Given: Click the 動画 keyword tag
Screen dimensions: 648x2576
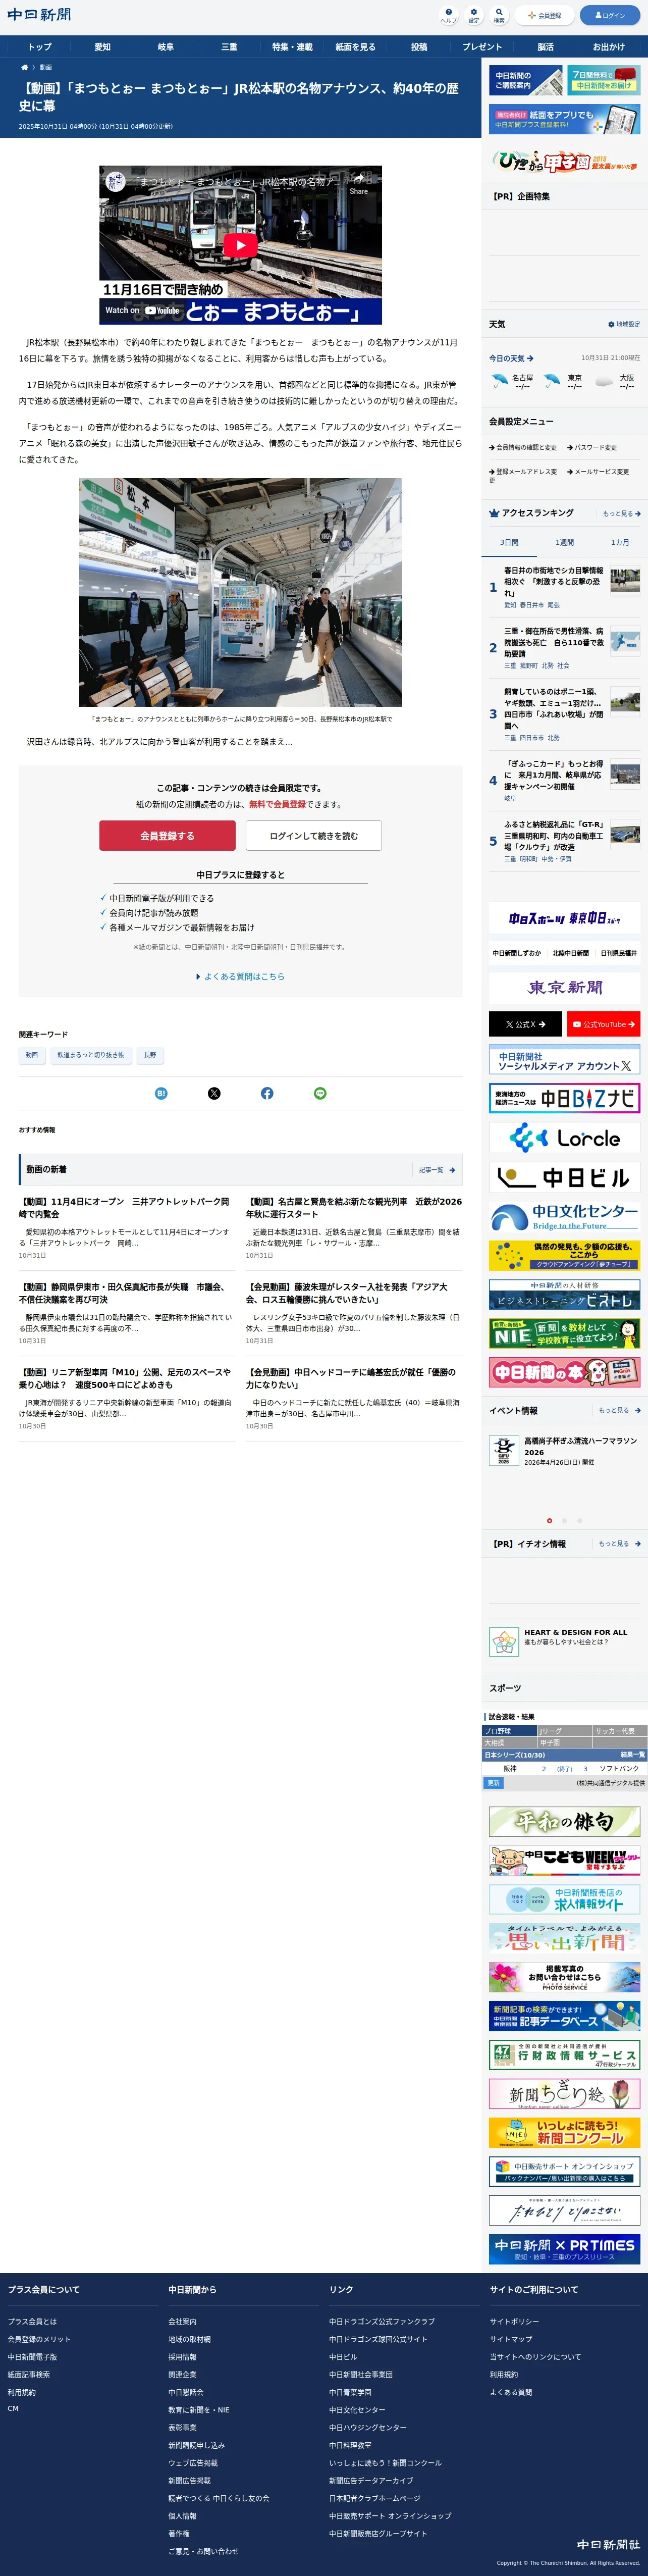Looking at the screenshot, I should (x=32, y=1055).
